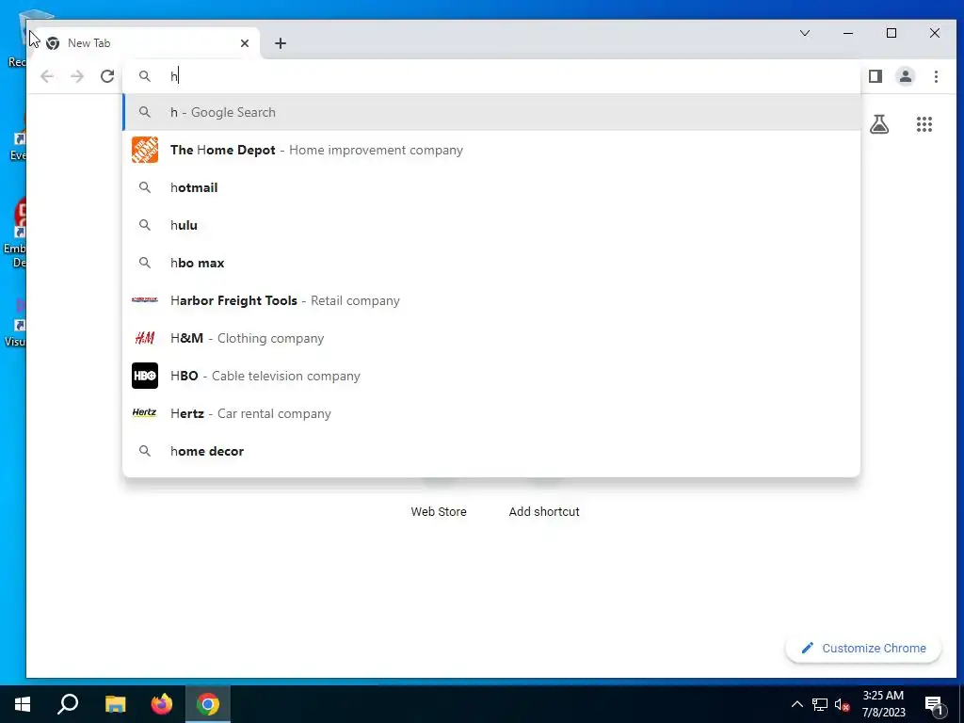This screenshot has height=723, width=964.
Task: Click the magnifier icon beside home decor
Action: pyautogui.click(x=144, y=451)
